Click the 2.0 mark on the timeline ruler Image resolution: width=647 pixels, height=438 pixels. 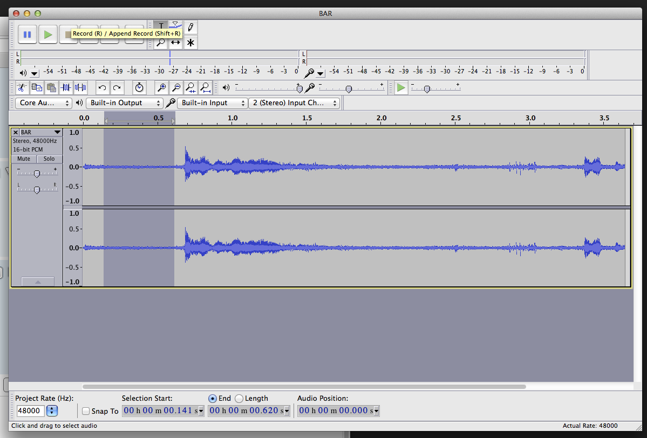click(x=382, y=118)
